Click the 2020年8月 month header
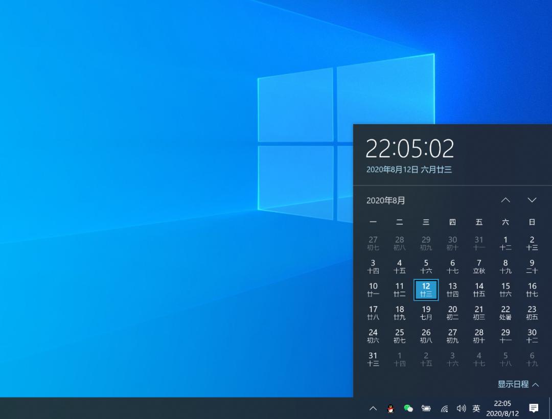The width and height of the screenshot is (552, 419). click(x=385, y=200)
